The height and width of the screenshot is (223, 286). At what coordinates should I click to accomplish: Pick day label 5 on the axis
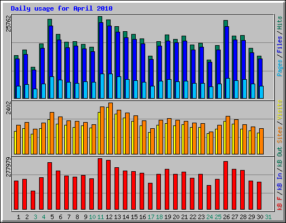click(x=52, y=217)
